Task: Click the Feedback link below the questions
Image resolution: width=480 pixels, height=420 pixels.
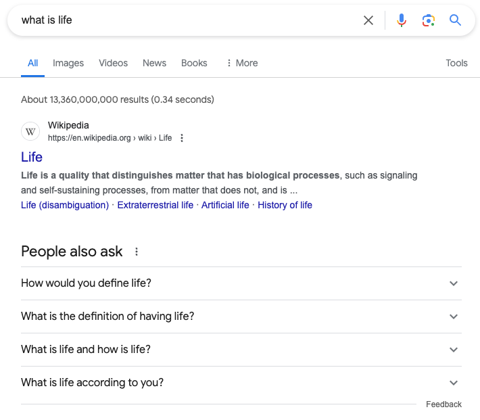Action: tap(443, 404)
